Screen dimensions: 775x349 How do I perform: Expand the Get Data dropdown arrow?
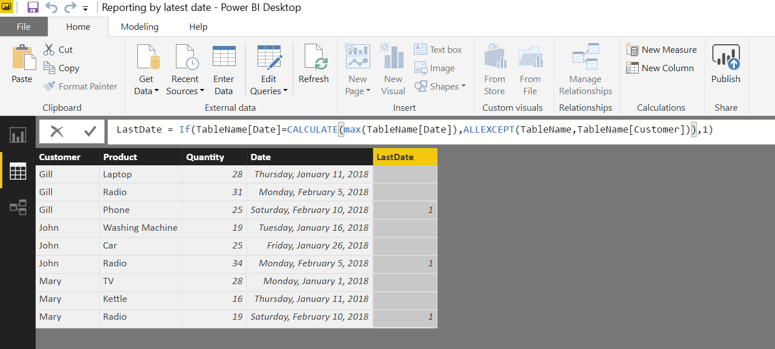156,91
